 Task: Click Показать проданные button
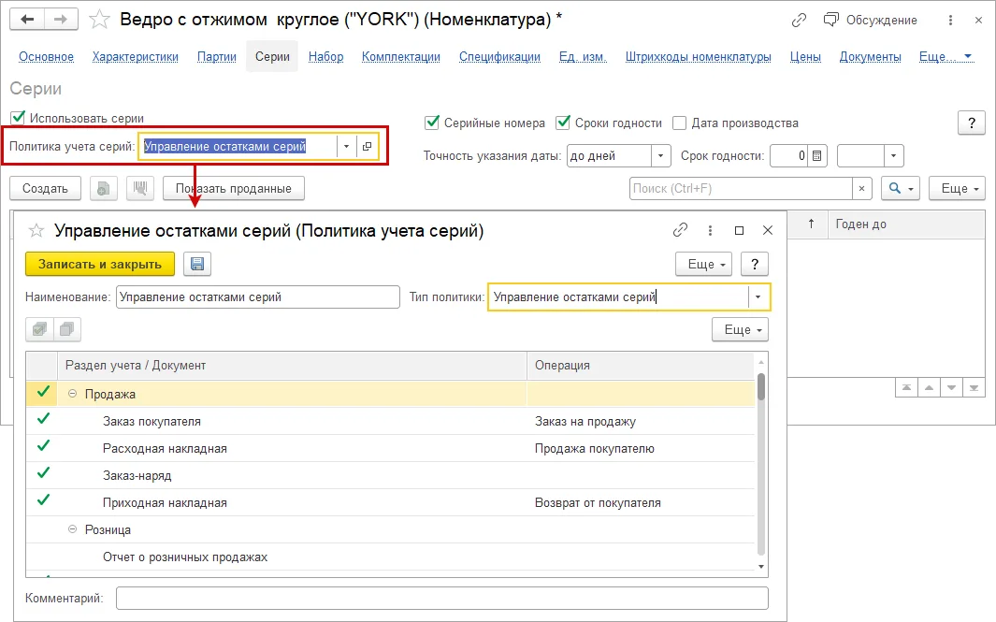(234, 189)
